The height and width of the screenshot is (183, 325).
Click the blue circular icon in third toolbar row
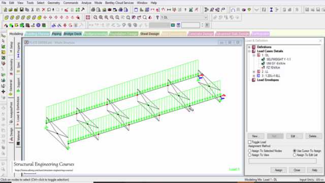39,25
